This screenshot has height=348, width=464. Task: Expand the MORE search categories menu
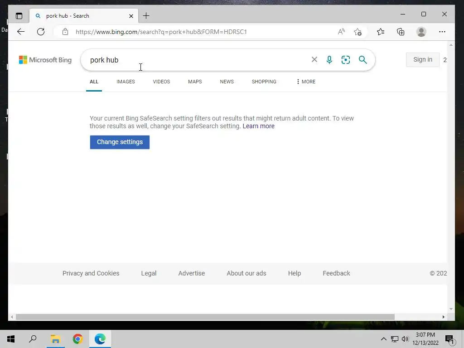tap(306, 82)
